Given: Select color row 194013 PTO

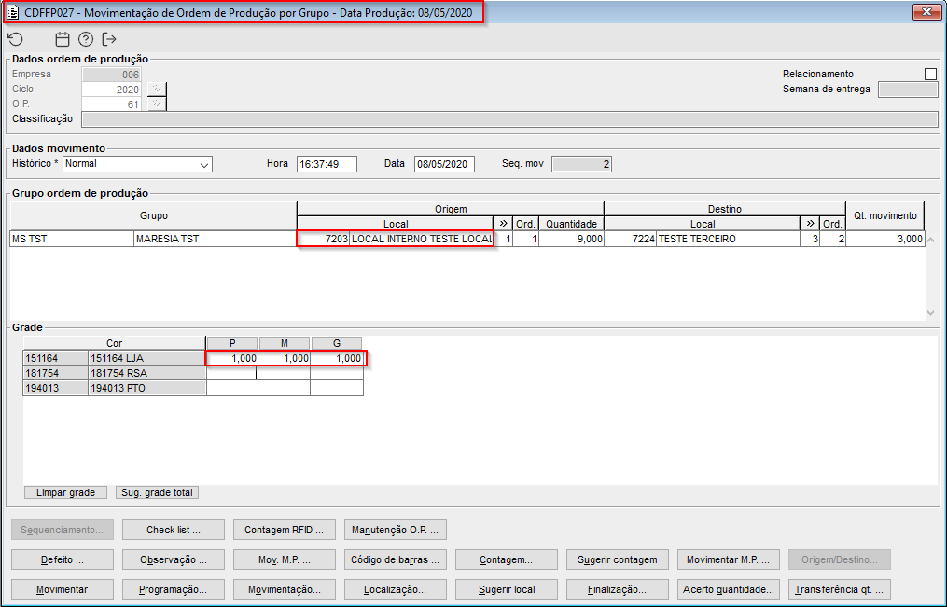Looking at the screenshot, I should [x=115, y=388].
